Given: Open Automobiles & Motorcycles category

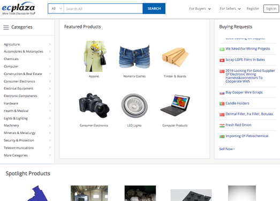Looking at the screenshot, I should (24, 51).
